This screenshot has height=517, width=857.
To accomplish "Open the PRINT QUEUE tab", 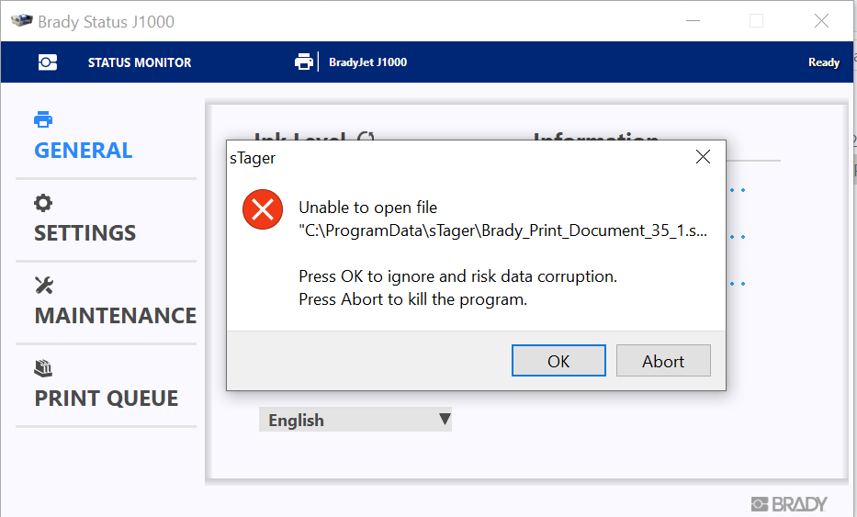I will 106,398.
